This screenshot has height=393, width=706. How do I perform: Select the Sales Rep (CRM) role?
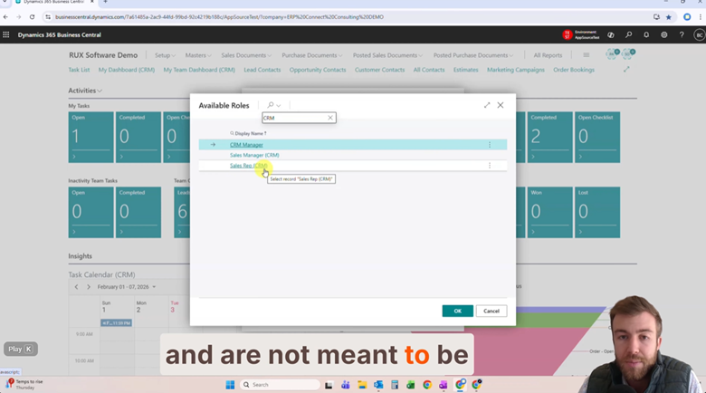click(249, 166)
